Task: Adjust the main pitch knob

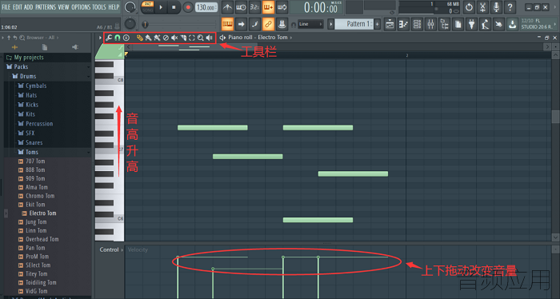Action: click(x=130, y=24)
